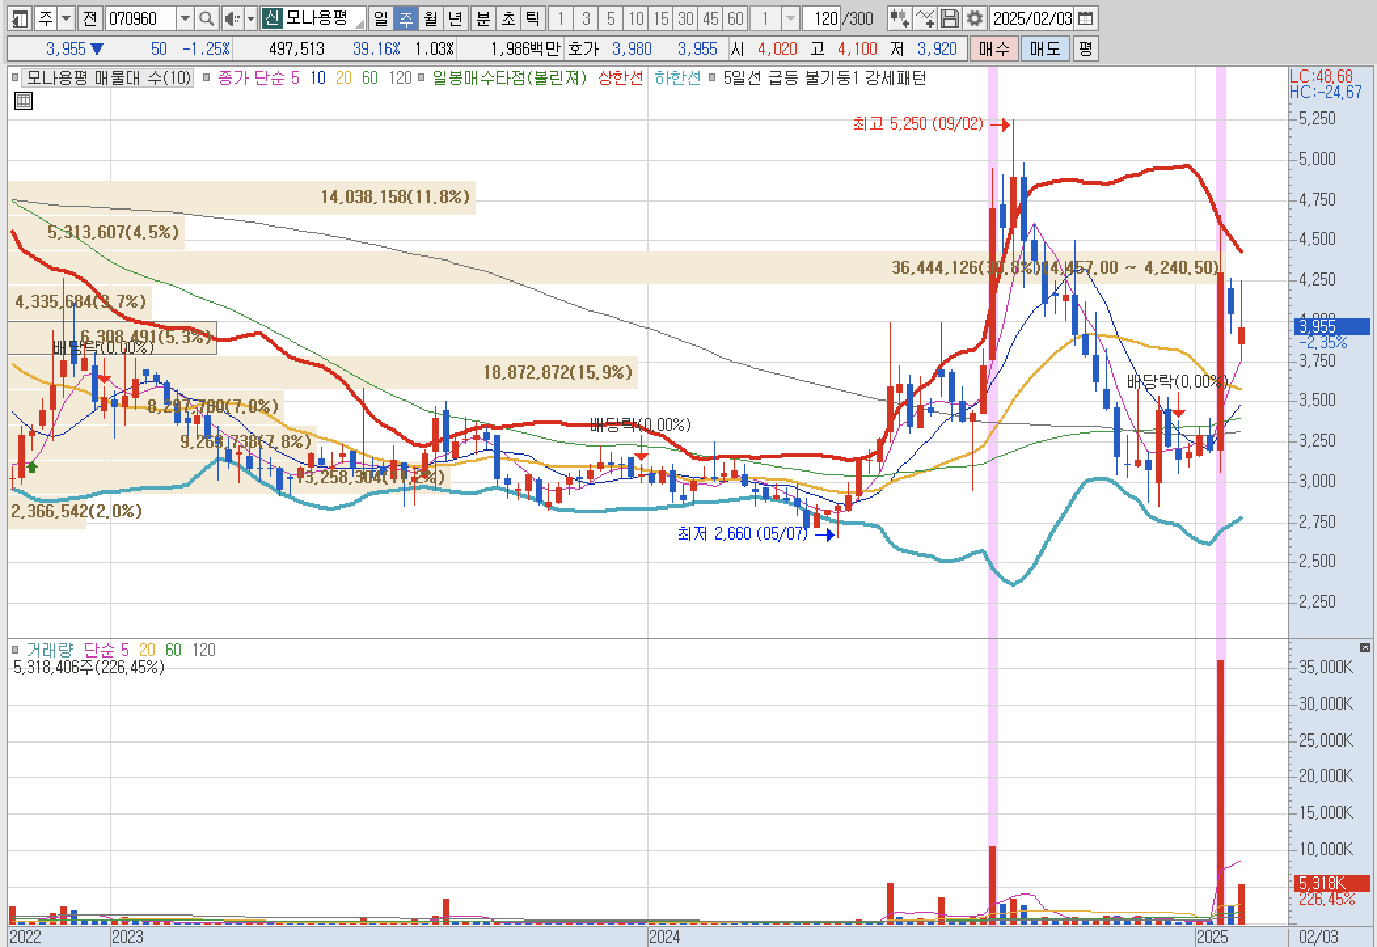Open chart settings gear icon
The image size is (1377, 947).
975,19
